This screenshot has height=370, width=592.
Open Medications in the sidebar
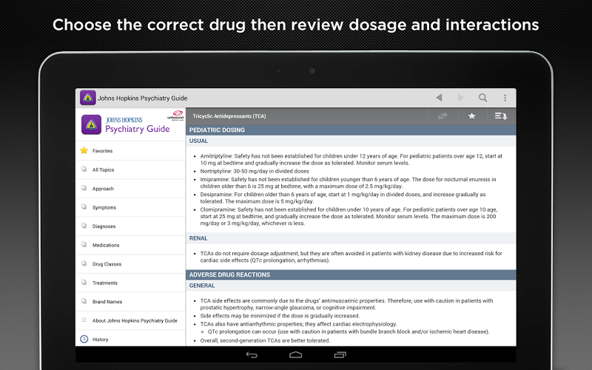click(x=131, y=245)
